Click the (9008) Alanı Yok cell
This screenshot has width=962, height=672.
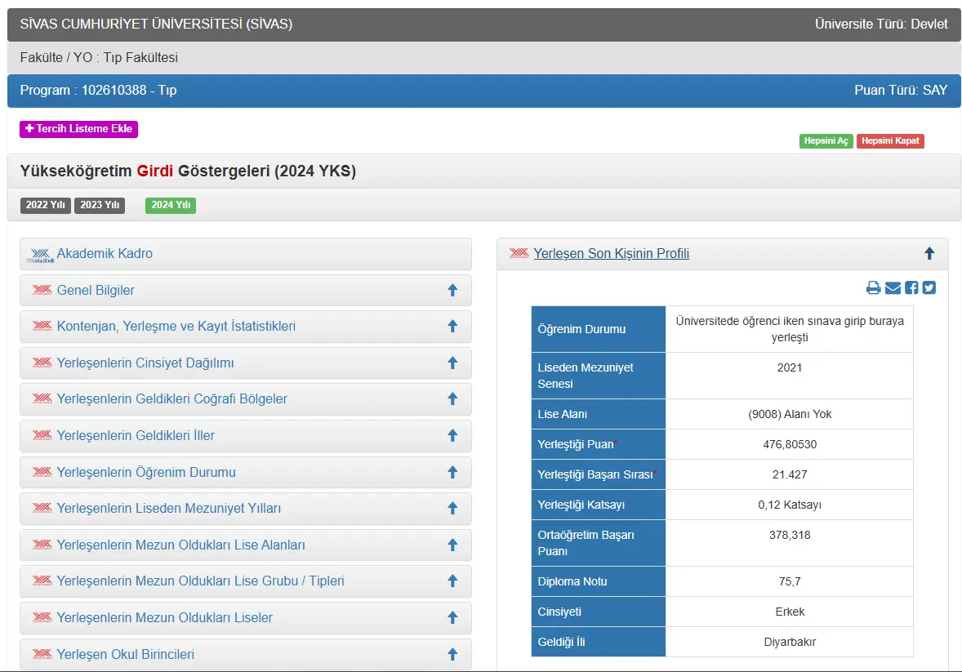point(790,414)
